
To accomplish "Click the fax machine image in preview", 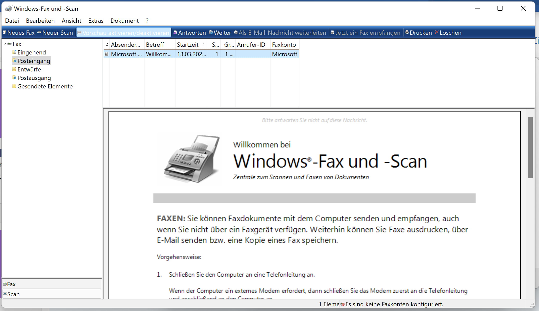I will (x=192, y=159).
